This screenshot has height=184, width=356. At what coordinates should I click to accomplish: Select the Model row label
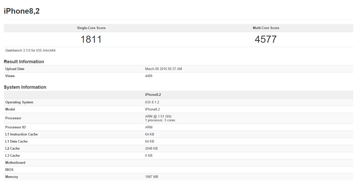pyautogui.click(x=10, y=109)
